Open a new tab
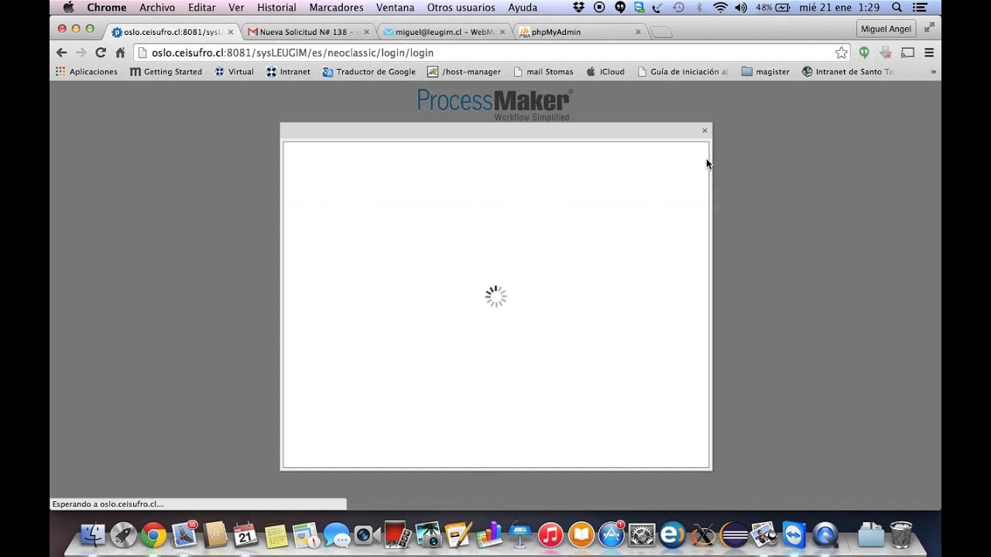991x557 pixels. [661, 32]
